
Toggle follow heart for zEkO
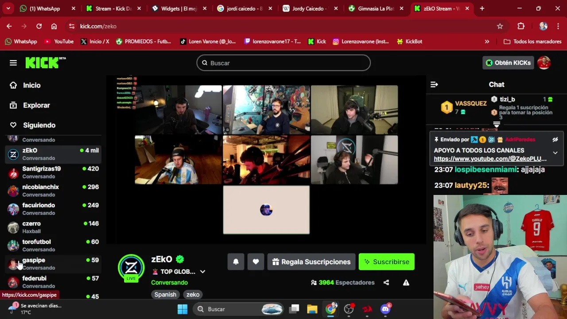point(256,262)
